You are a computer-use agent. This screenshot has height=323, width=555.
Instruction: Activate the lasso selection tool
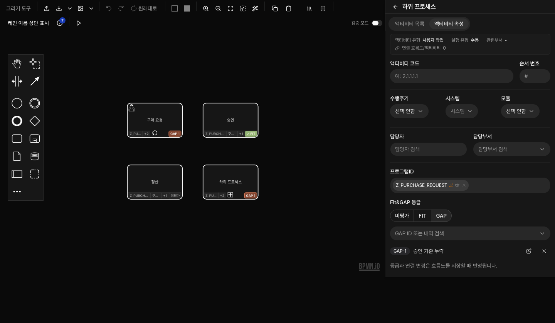(x=35, y=63)
